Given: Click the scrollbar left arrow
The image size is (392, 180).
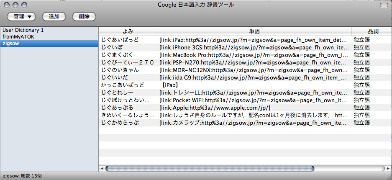Looking at the screenshot, I should (x=102, y=169).
